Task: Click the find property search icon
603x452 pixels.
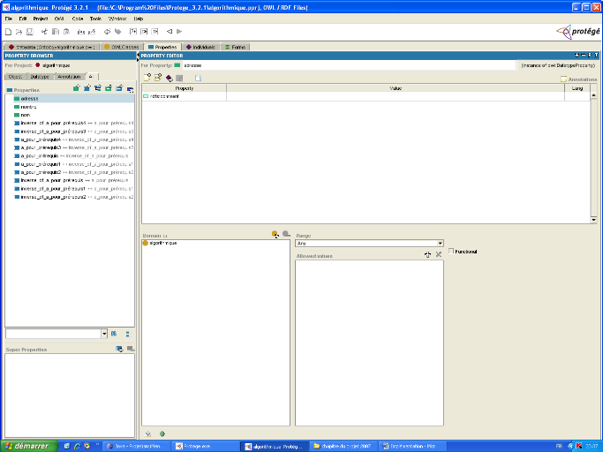Action: click(x=114, y=334)
